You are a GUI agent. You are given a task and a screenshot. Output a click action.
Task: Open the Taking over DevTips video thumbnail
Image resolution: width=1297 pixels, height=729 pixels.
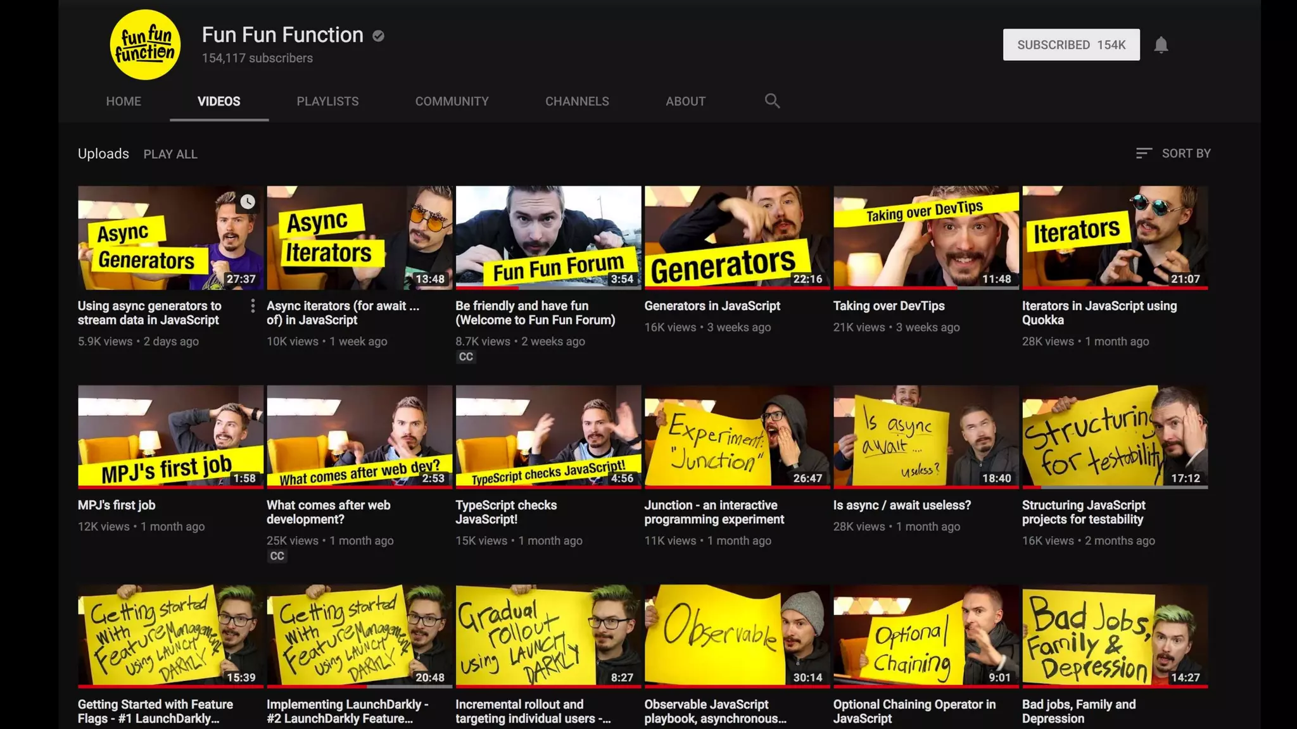coord(925,237)
